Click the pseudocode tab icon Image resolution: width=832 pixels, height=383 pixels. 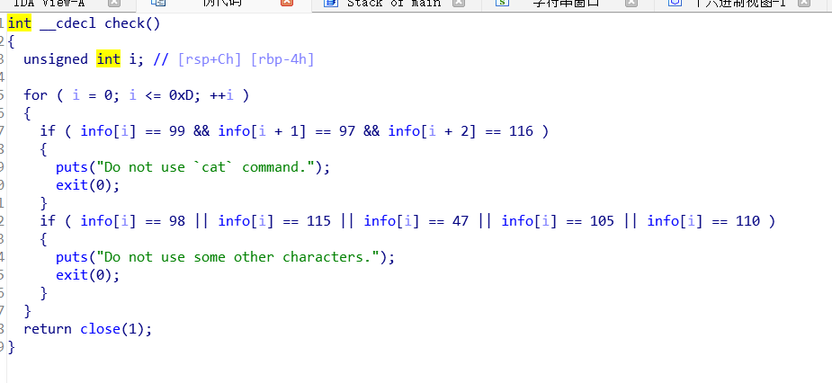coord(158,4)
